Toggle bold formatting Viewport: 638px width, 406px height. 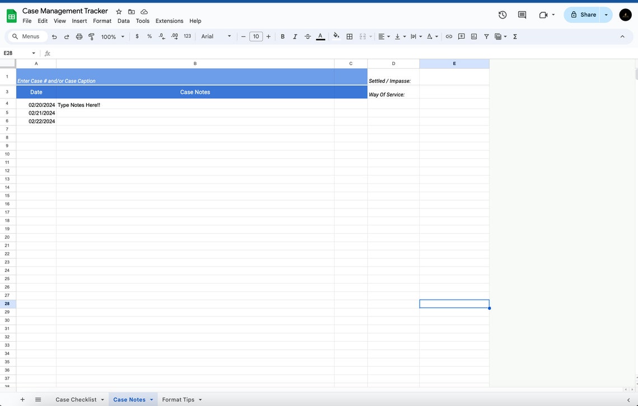tap(282, 36)
